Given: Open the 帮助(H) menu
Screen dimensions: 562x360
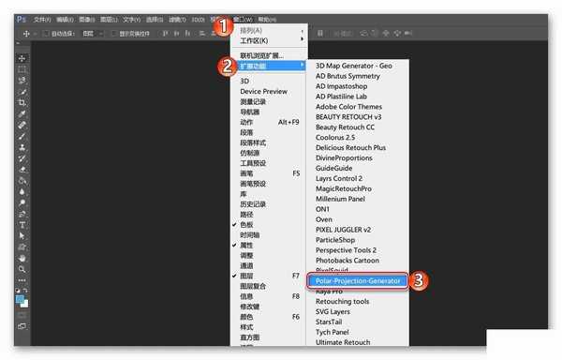Looking at the screenshot, I should click(x=267, y=20).
